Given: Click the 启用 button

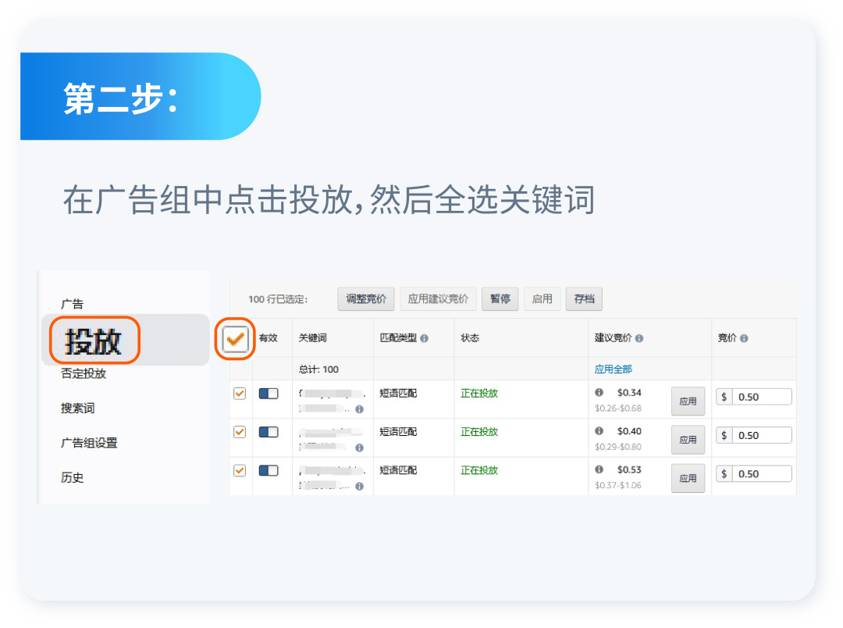Looking at the screenshot, I should coord(542,299).
